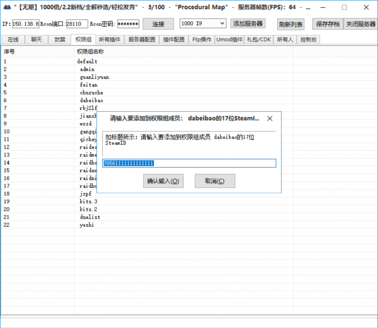Screen dimensions: 378x328
Task: Click 添加服务器 add server button
Action: tap(248, 24)
